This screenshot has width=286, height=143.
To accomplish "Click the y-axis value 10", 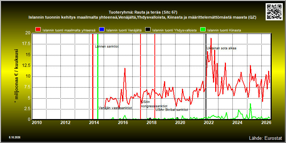I will coord(28,77).
